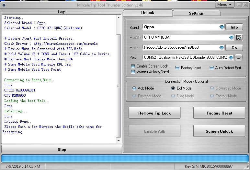The image size is (250, 170).
Task: Select the Brand field showing Oppo
Action: point(183,27)
